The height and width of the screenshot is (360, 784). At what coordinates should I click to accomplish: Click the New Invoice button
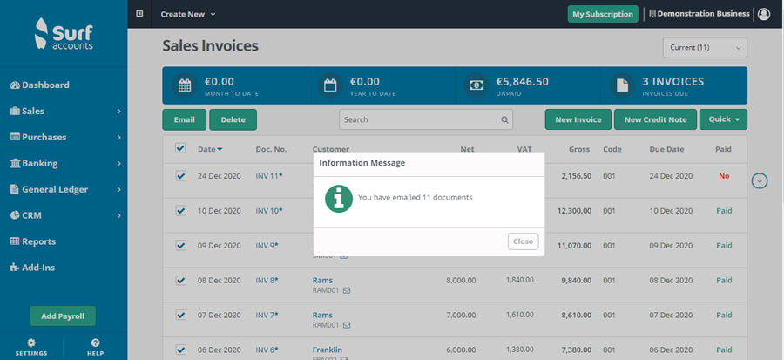point(578,119)
